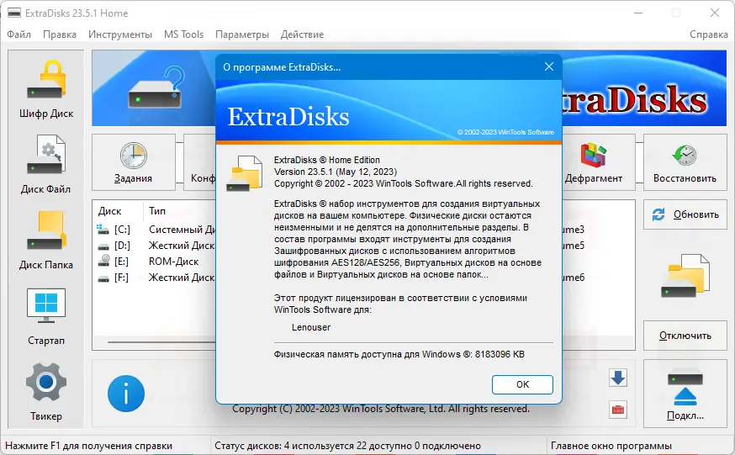Click the Задания clock button
Screen dimensions: 735x455
click(x=134, y=162)
